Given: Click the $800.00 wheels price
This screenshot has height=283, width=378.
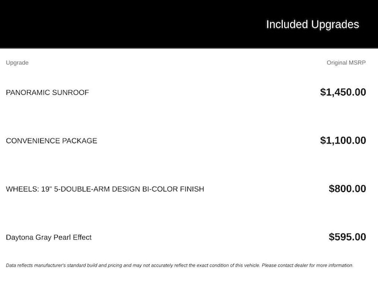Looking at the screenshot, I should (x=347, y=189).
